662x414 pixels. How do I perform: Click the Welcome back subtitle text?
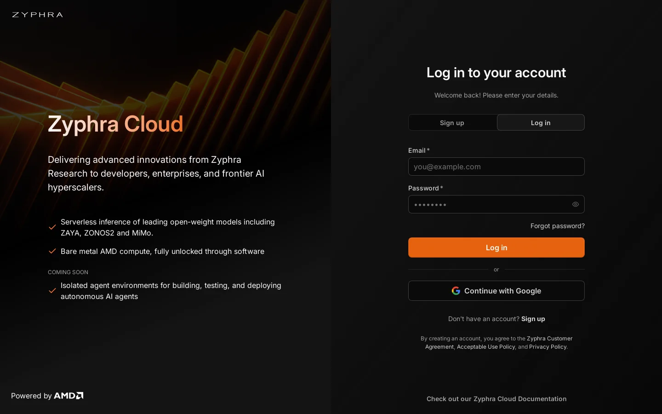coord(496,95)
